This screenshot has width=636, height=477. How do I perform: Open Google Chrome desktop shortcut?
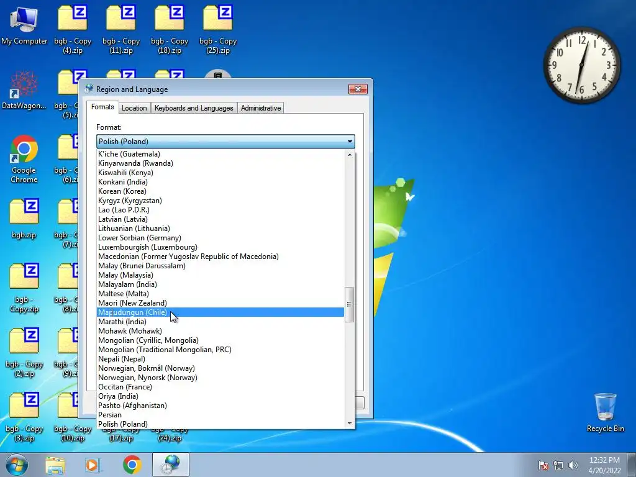pos(24,159)
